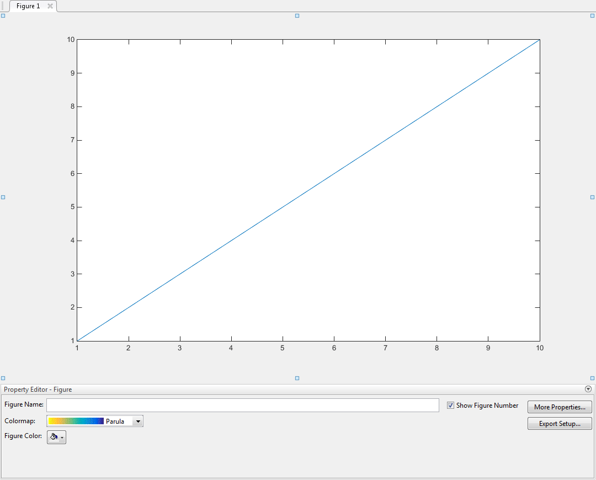Image resolution: width=596 pixels, height=480 pixels.
Task: Click the left-edge selection handle
Action: tap(4, 196)
